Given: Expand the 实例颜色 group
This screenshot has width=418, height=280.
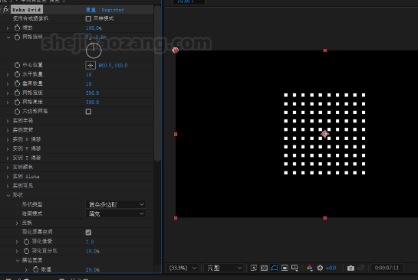Looking at the screenshot, I should 8,168.
